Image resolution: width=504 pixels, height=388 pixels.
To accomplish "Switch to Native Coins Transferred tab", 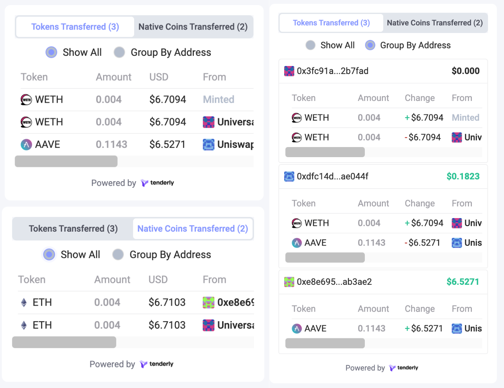I will coord(193,26).
